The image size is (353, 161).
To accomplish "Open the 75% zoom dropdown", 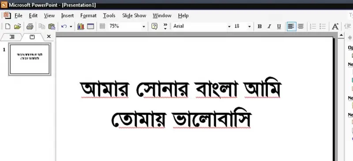I will pyautogui.click(x=144, y=27).
